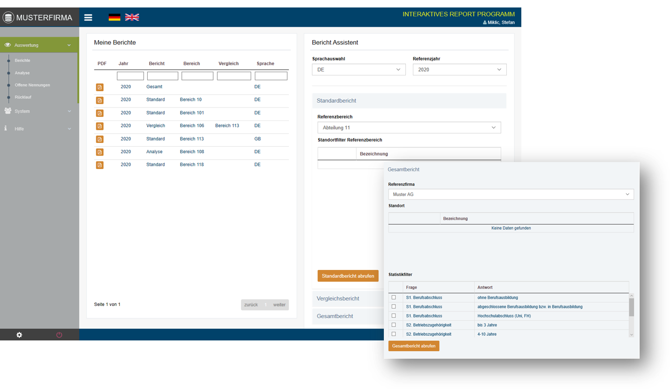Focus the Bereich filter input field
670x389 pixels.
point(197,76)
